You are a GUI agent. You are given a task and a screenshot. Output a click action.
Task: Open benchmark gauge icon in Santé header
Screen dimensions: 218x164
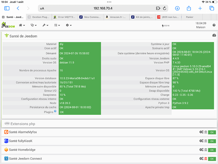coord(214,35)
